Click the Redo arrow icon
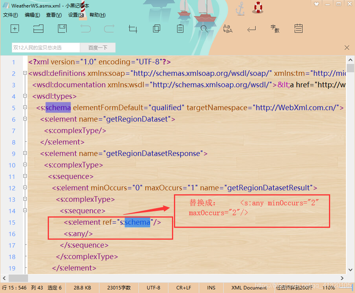The image size is (355, 293). click(x=109, y=29)
